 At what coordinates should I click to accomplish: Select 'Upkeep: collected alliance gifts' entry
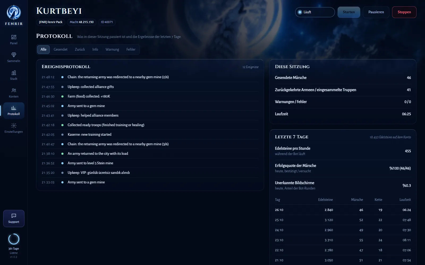coord(150,87)
